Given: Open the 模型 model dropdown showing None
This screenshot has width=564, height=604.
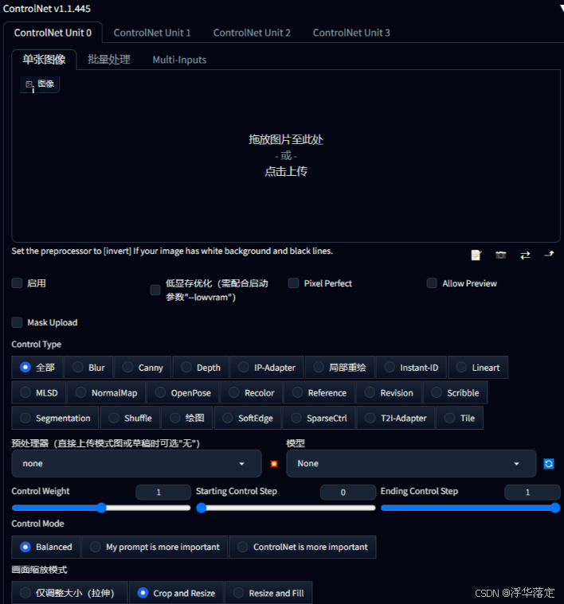Looking at the screenshot, I should 411,463.
